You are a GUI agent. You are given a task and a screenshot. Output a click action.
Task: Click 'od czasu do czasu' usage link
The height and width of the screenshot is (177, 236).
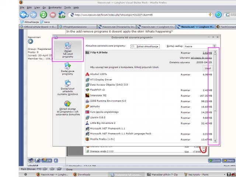click(x=201, y=58)
